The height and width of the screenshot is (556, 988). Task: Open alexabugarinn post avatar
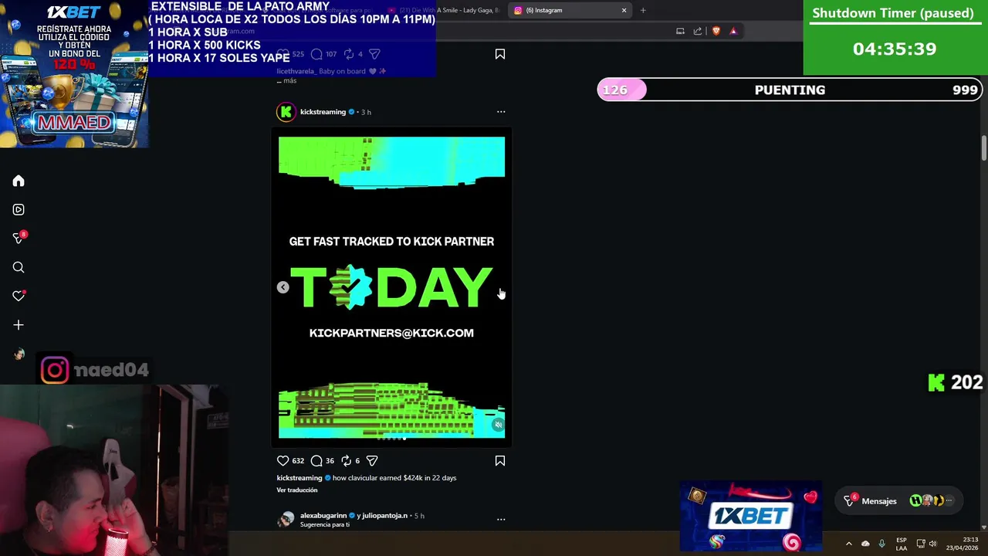tap(286, 519)
